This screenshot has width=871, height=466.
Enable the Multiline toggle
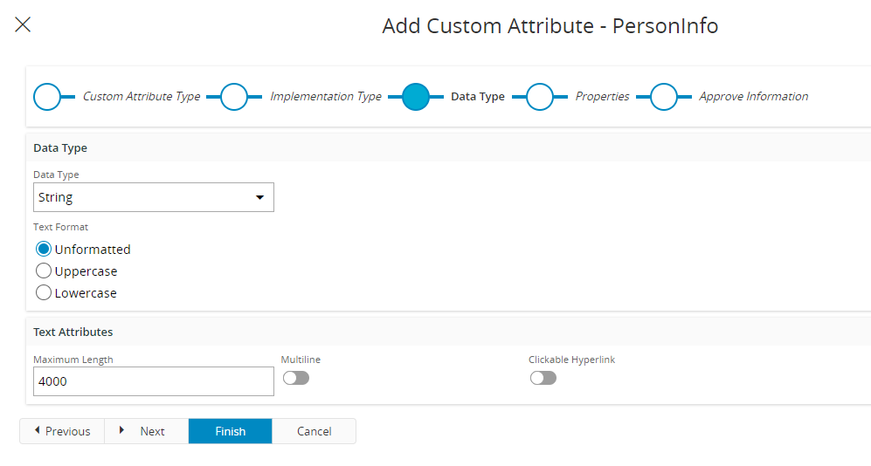tap(296, 378)
